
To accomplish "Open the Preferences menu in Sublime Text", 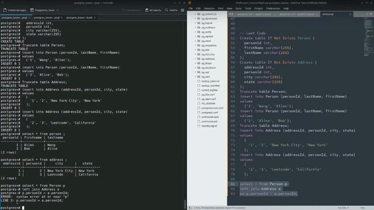I will tap(273, 8).
